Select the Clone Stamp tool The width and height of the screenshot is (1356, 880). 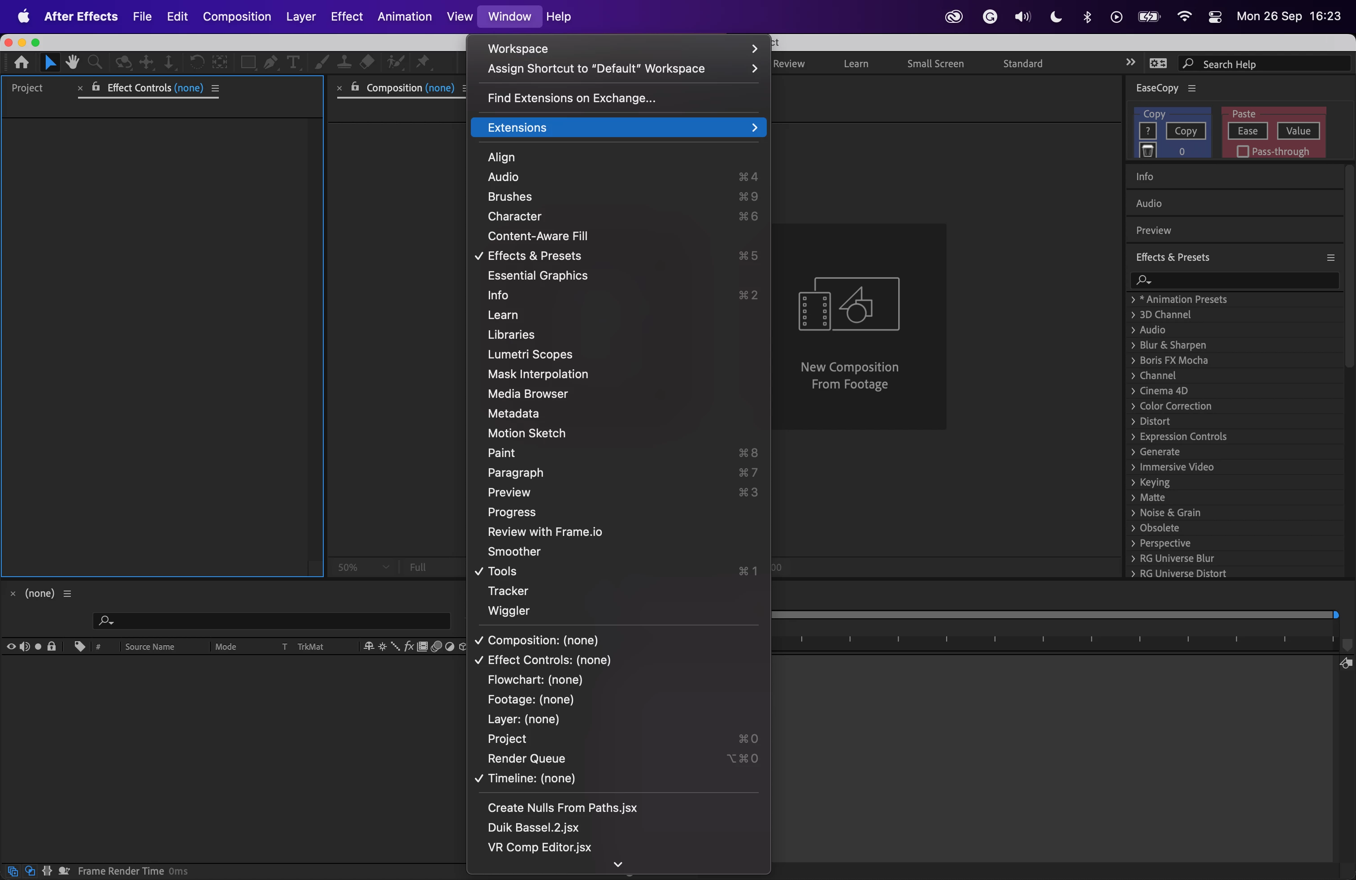tap(344, 63)
